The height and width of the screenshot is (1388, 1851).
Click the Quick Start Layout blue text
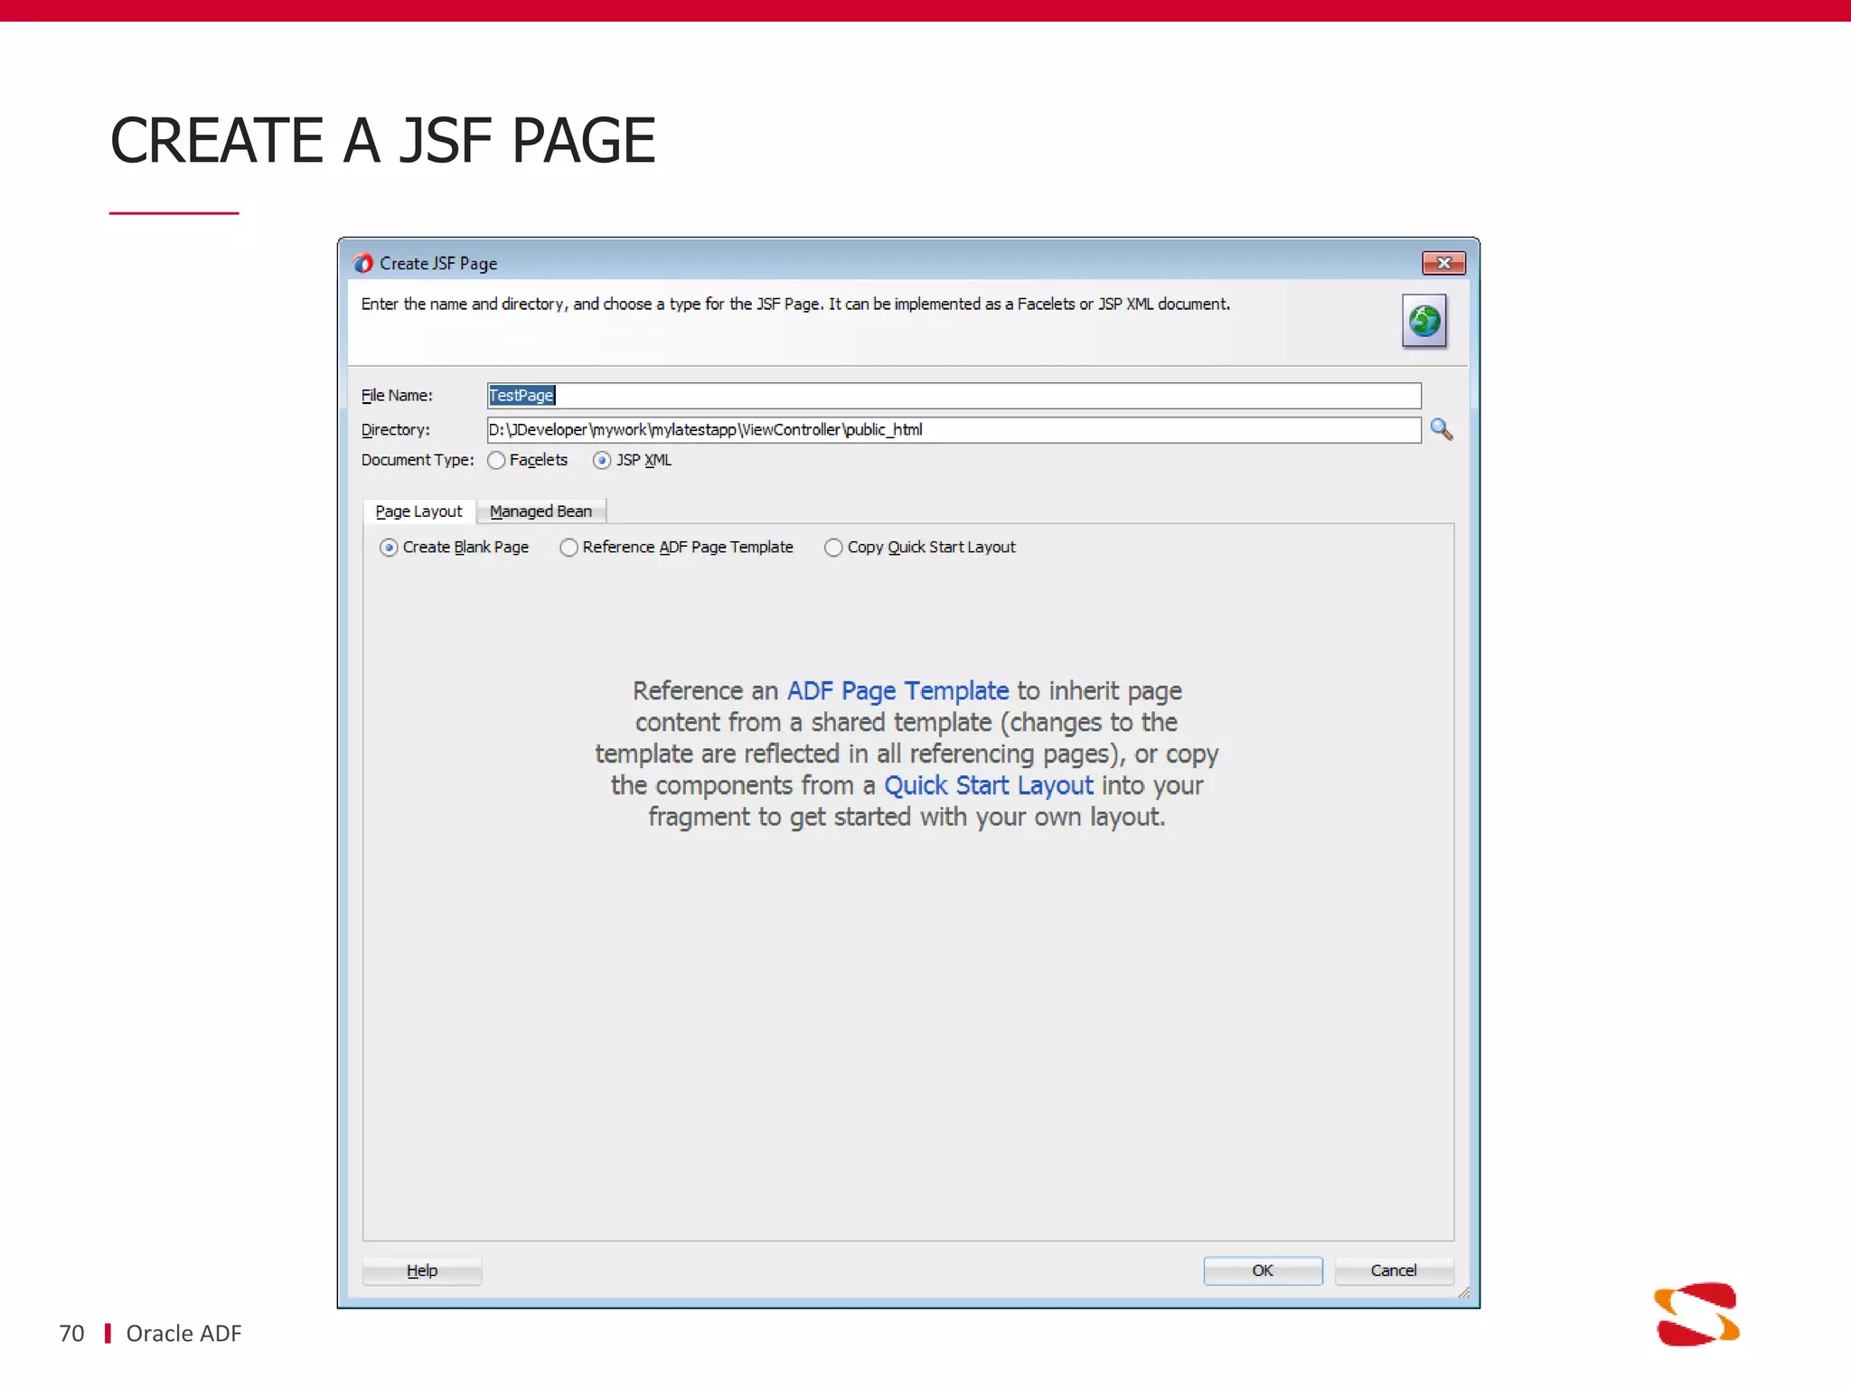click(x=988, y=785)
